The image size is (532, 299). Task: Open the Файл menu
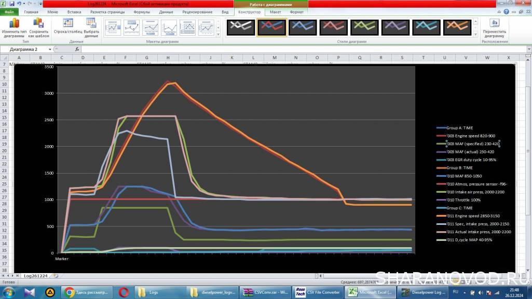coord(9,11)
